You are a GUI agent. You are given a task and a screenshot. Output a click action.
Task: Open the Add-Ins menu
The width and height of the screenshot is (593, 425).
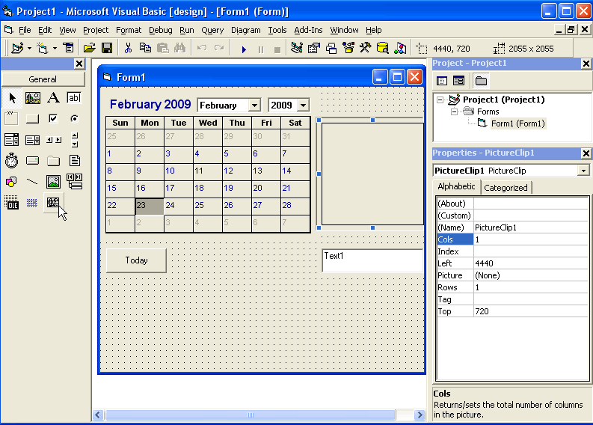pyautogui.click(x=308, y=30)
